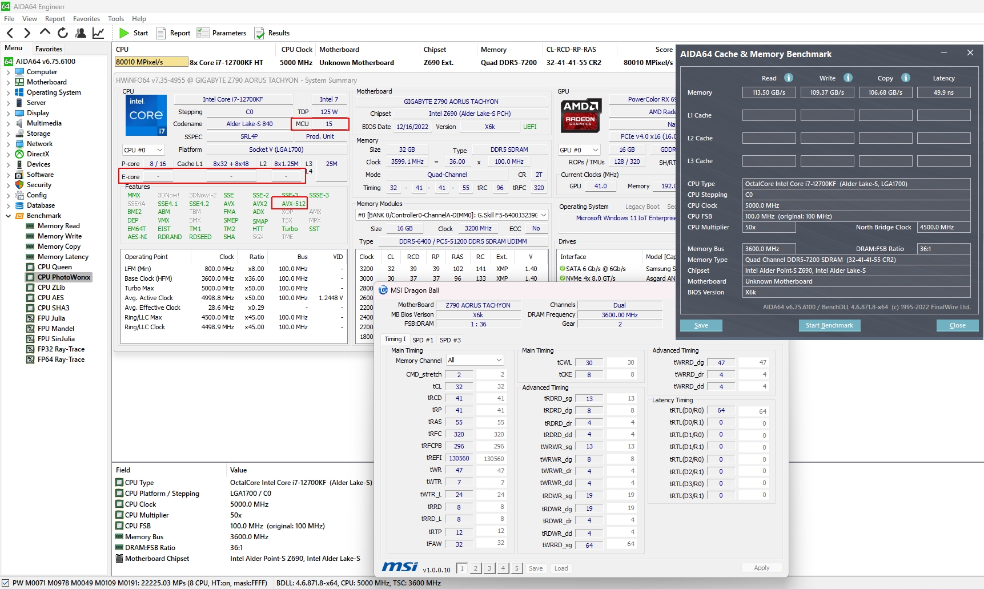Click the Server icon in the tree
The image size is (984, 590).
19,103
